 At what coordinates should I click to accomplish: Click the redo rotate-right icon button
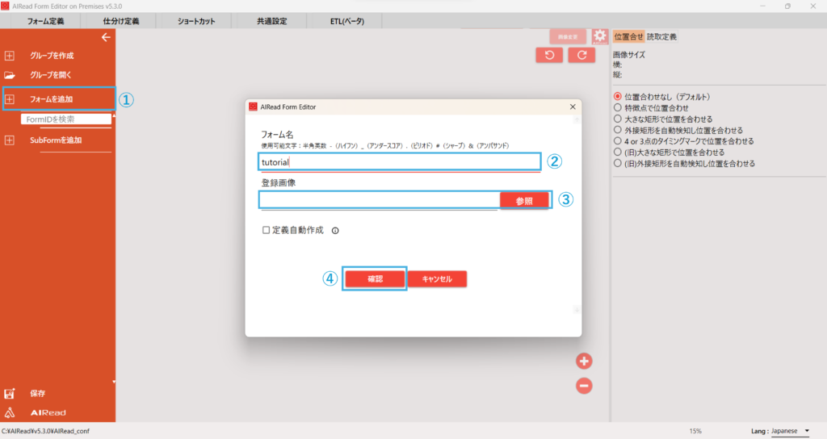click(x=581, y=55)
